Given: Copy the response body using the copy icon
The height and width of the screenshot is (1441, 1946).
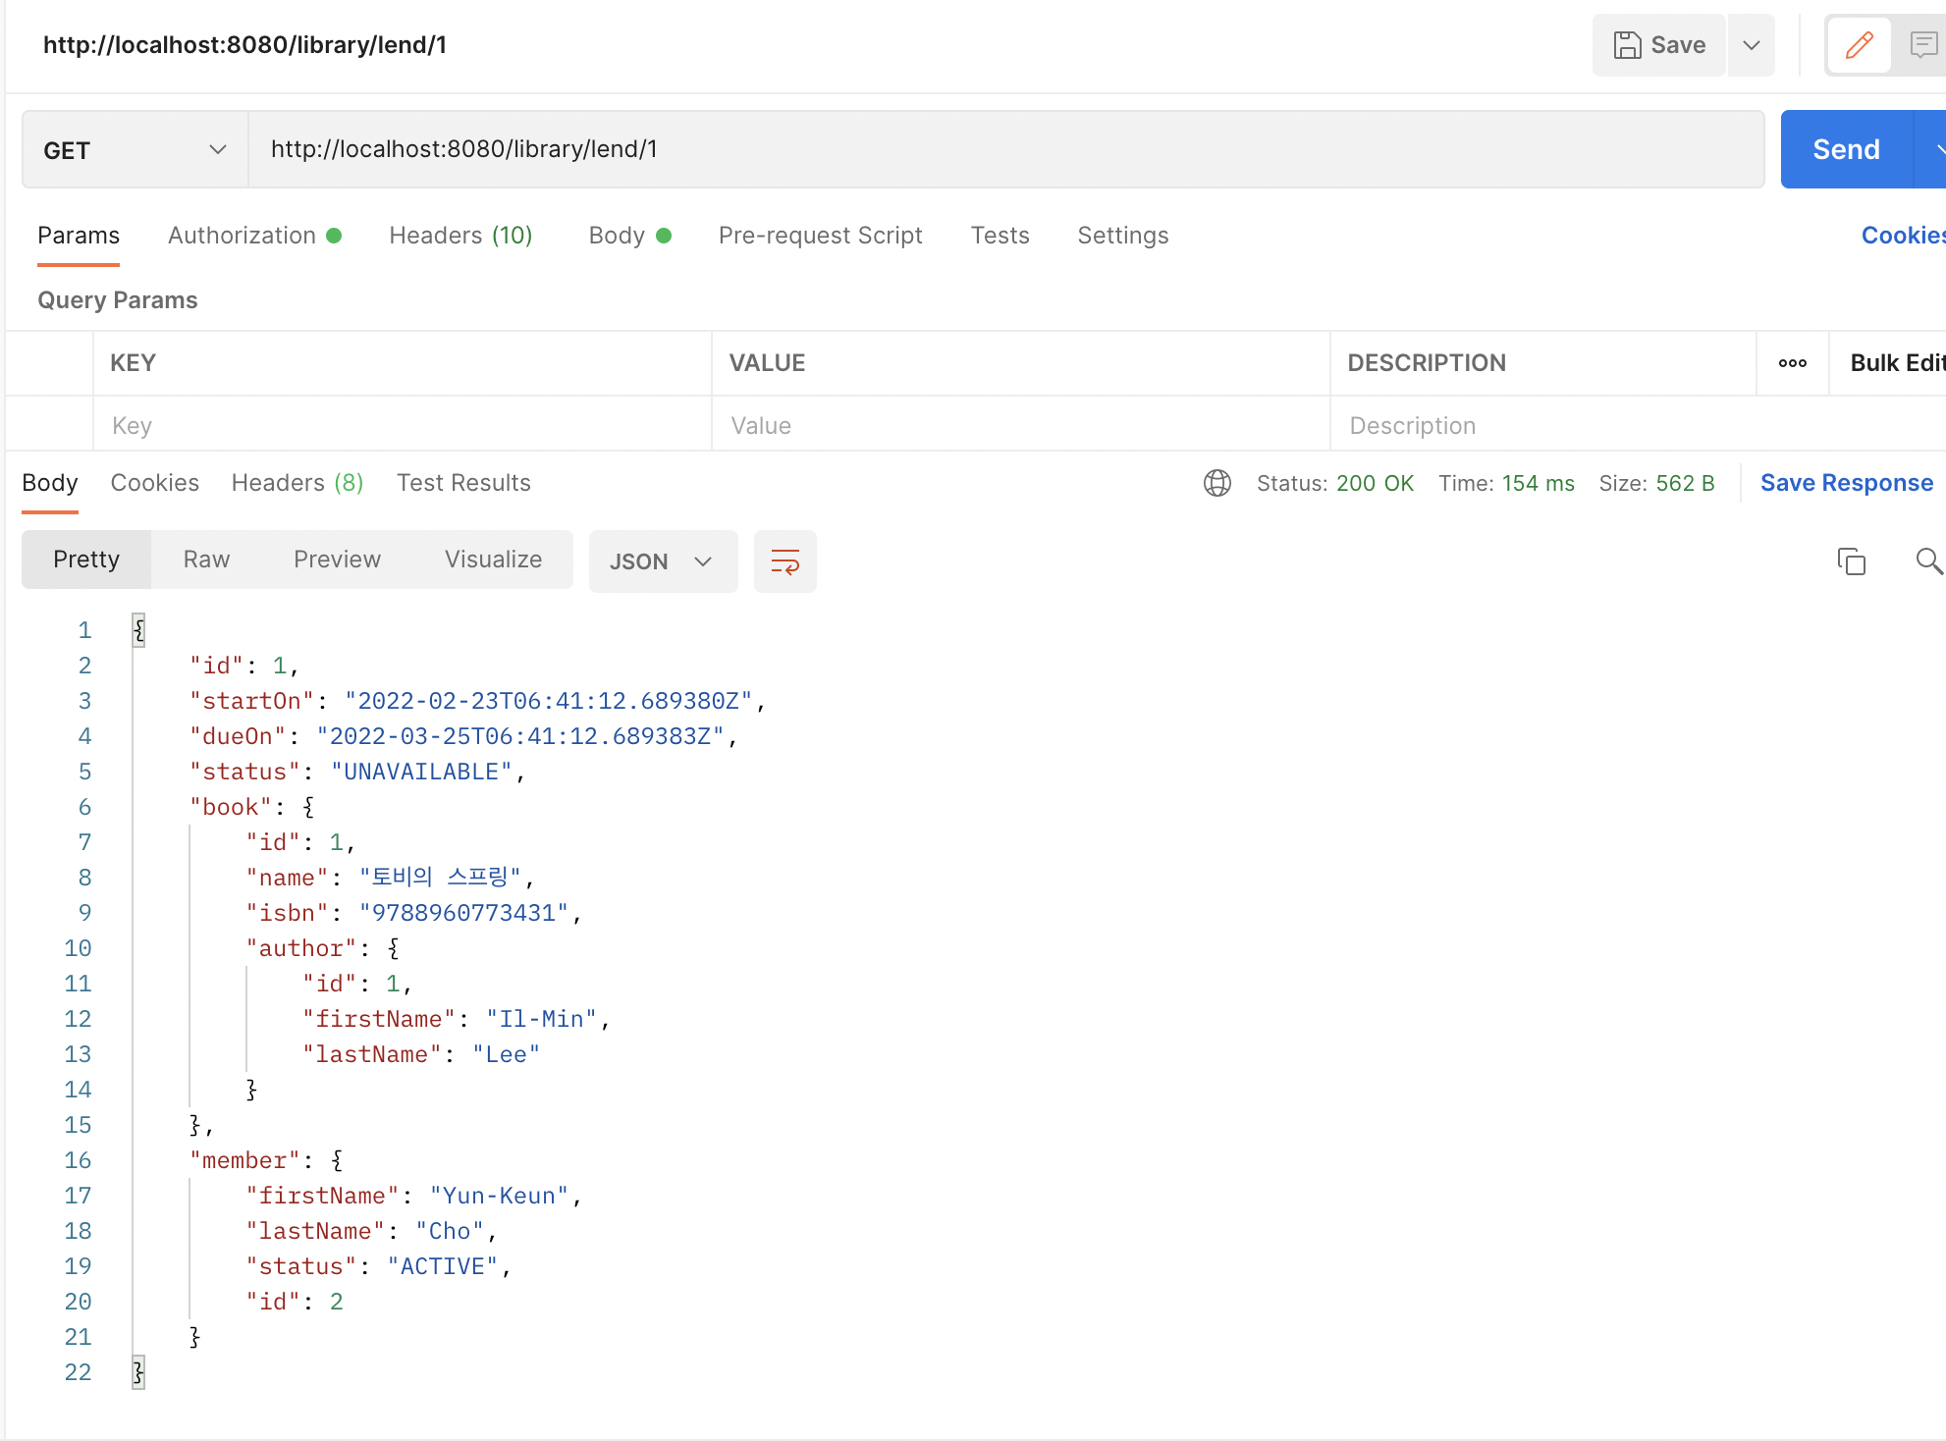Looking at the screenshot, I should coord(1852,561).
